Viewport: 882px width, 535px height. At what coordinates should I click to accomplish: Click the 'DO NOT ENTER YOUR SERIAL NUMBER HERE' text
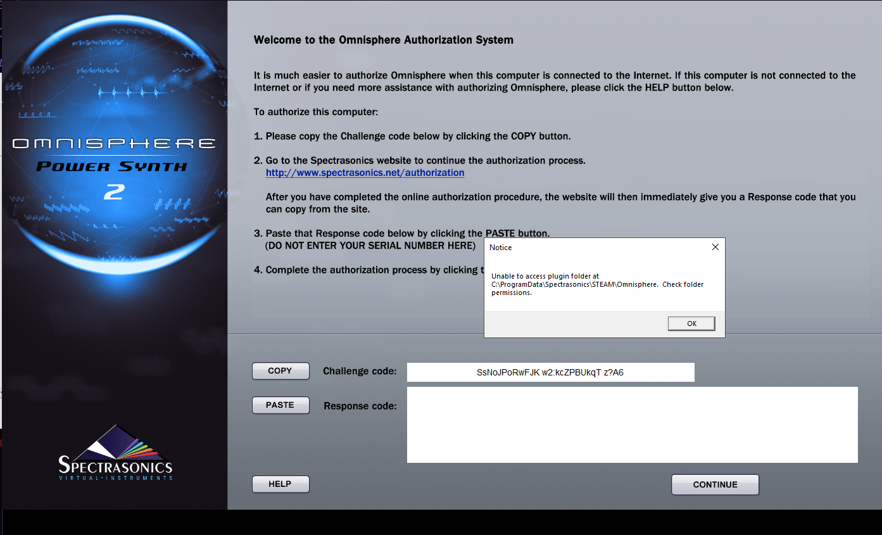370,246
